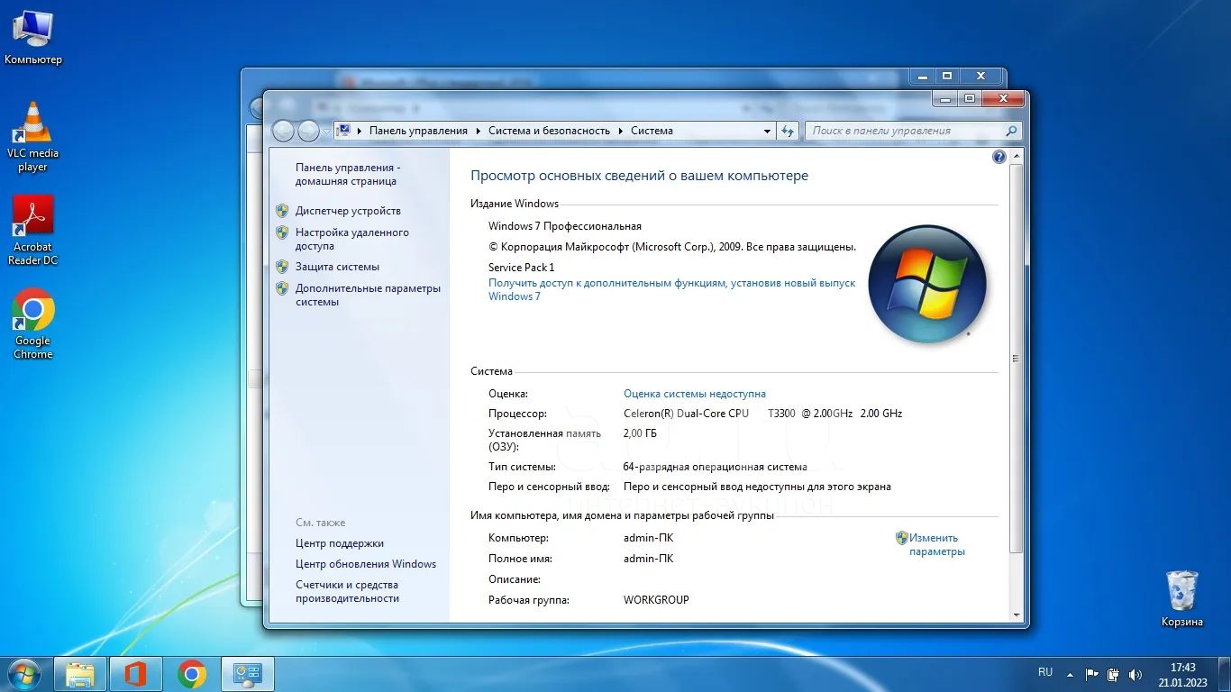Screen dimensions: 1231x692
Task: Open Google Chrome desktop shortcut
Action: 33,324
